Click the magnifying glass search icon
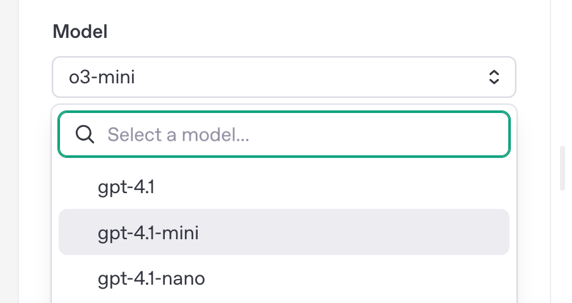This screenshot has height=303, width=572. [x=85, y=134]
